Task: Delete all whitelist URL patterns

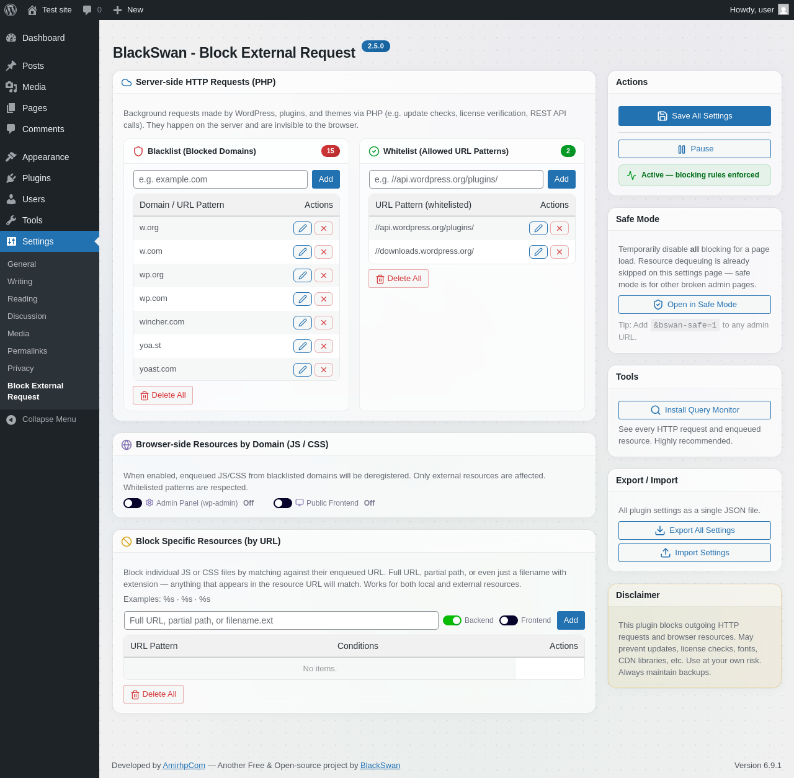Action: [x=398, y=279]
